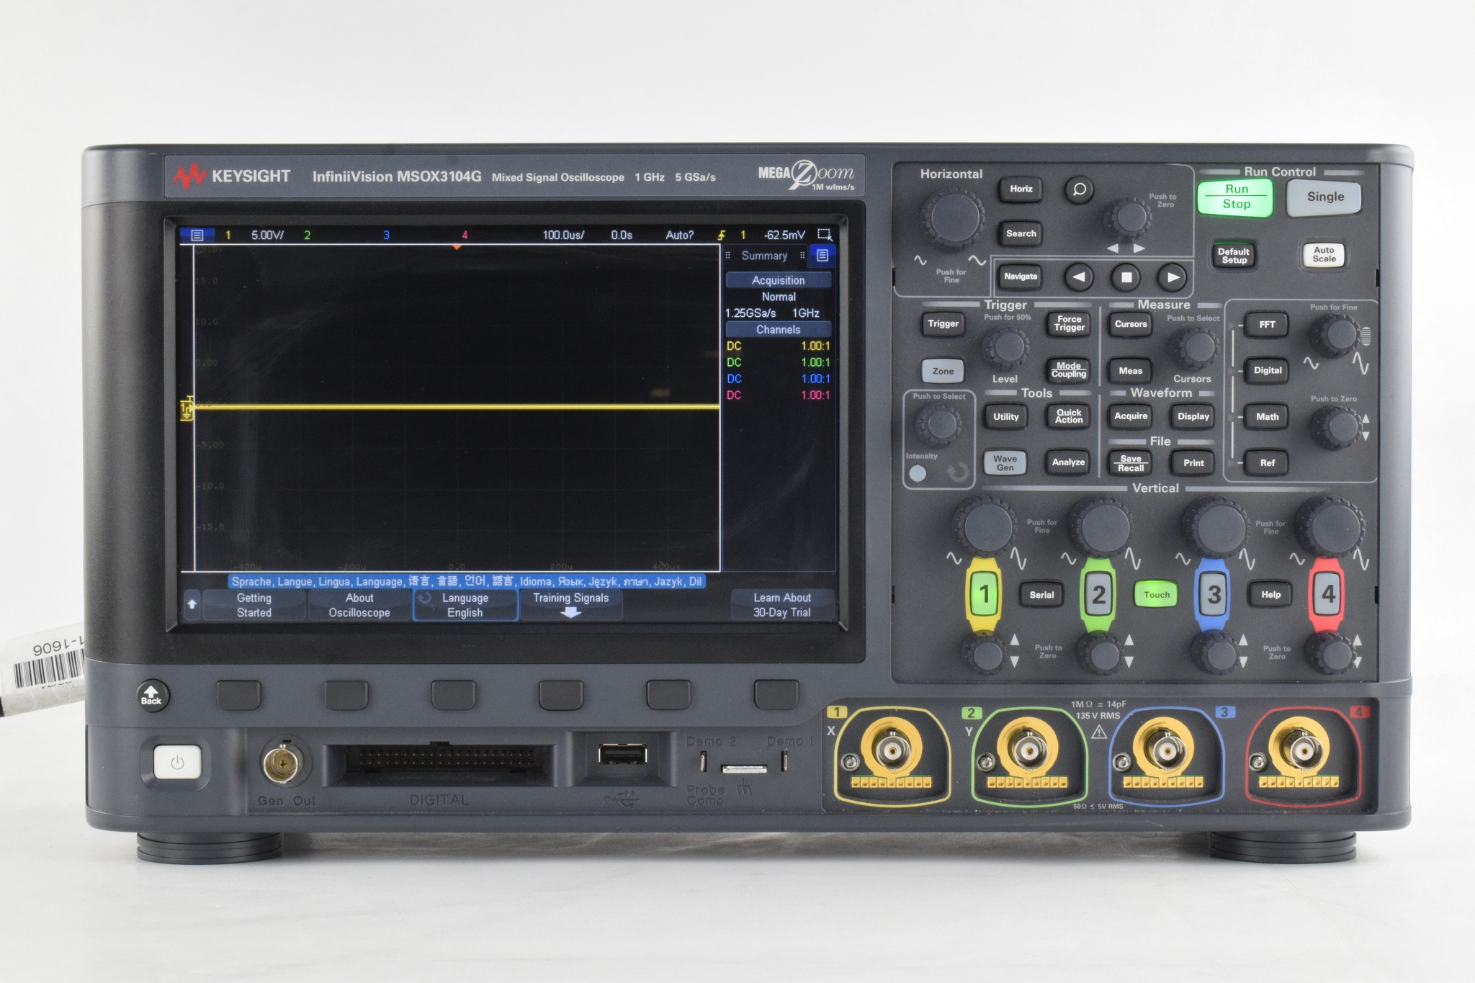Click the channel 1 vertical scale knob
1475x983 pixels.
[984, 526]
